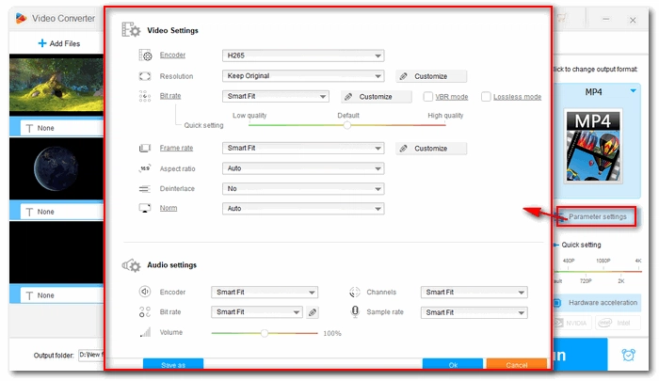Click the Aspect ratio 16:9 icon
The width and height of the screenshot is (659, 381).
145,168
